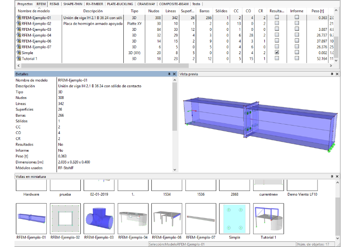Select the RFEM-Ejemplo-04 thumbnail

(133, 219)
